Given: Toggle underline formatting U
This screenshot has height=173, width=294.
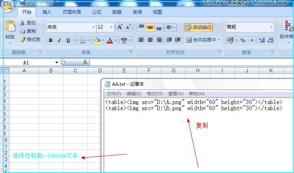Looking at the screenshot, I should pos(68,40).
